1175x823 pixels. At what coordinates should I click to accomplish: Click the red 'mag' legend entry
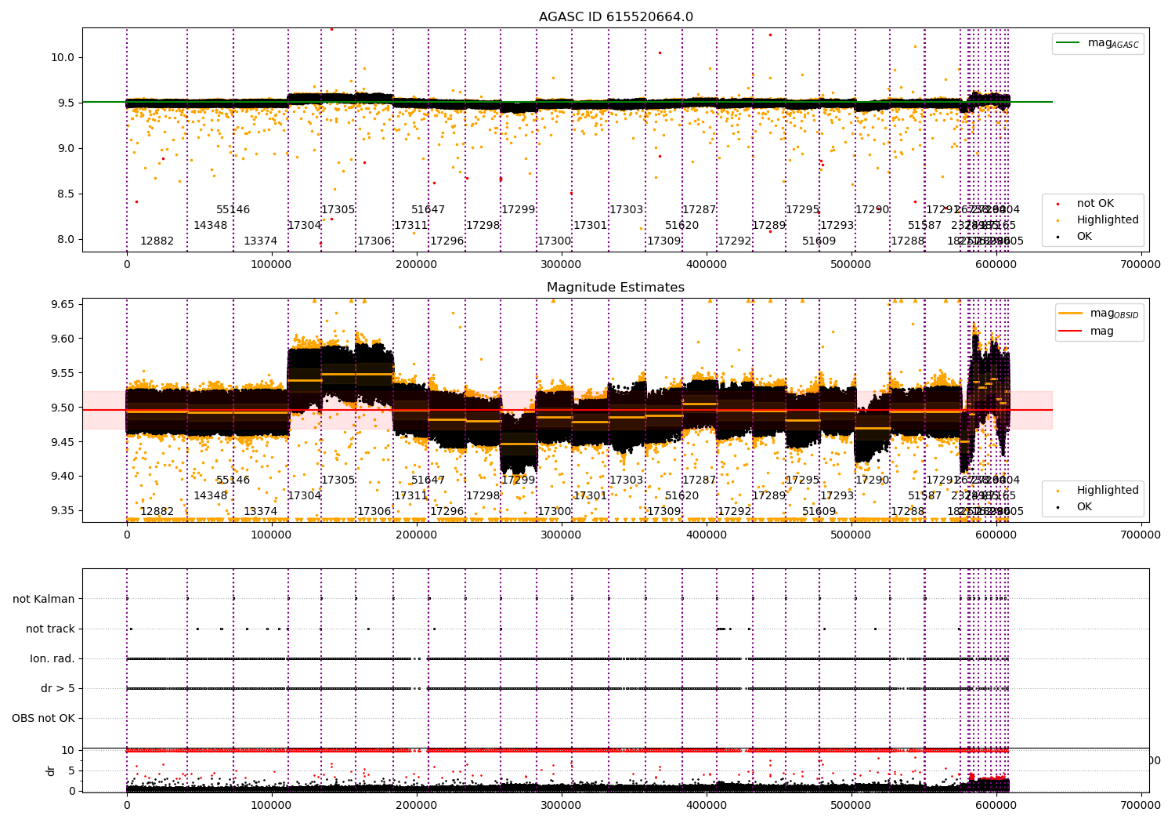tap(1087, 331)
